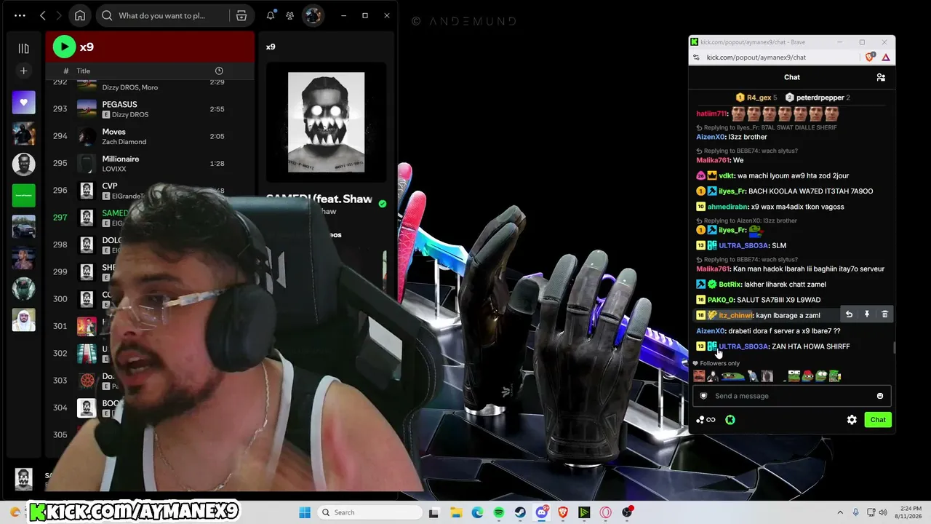Select the Millionaire track title
931x524 pixels.
121,159
